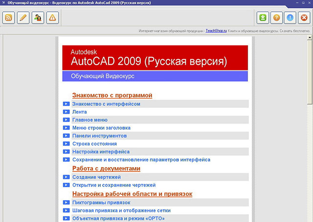The height and width of the screenshot is (222, 313).
Task: Click play icon beside Настройка интерфейса
Action: 67,151
